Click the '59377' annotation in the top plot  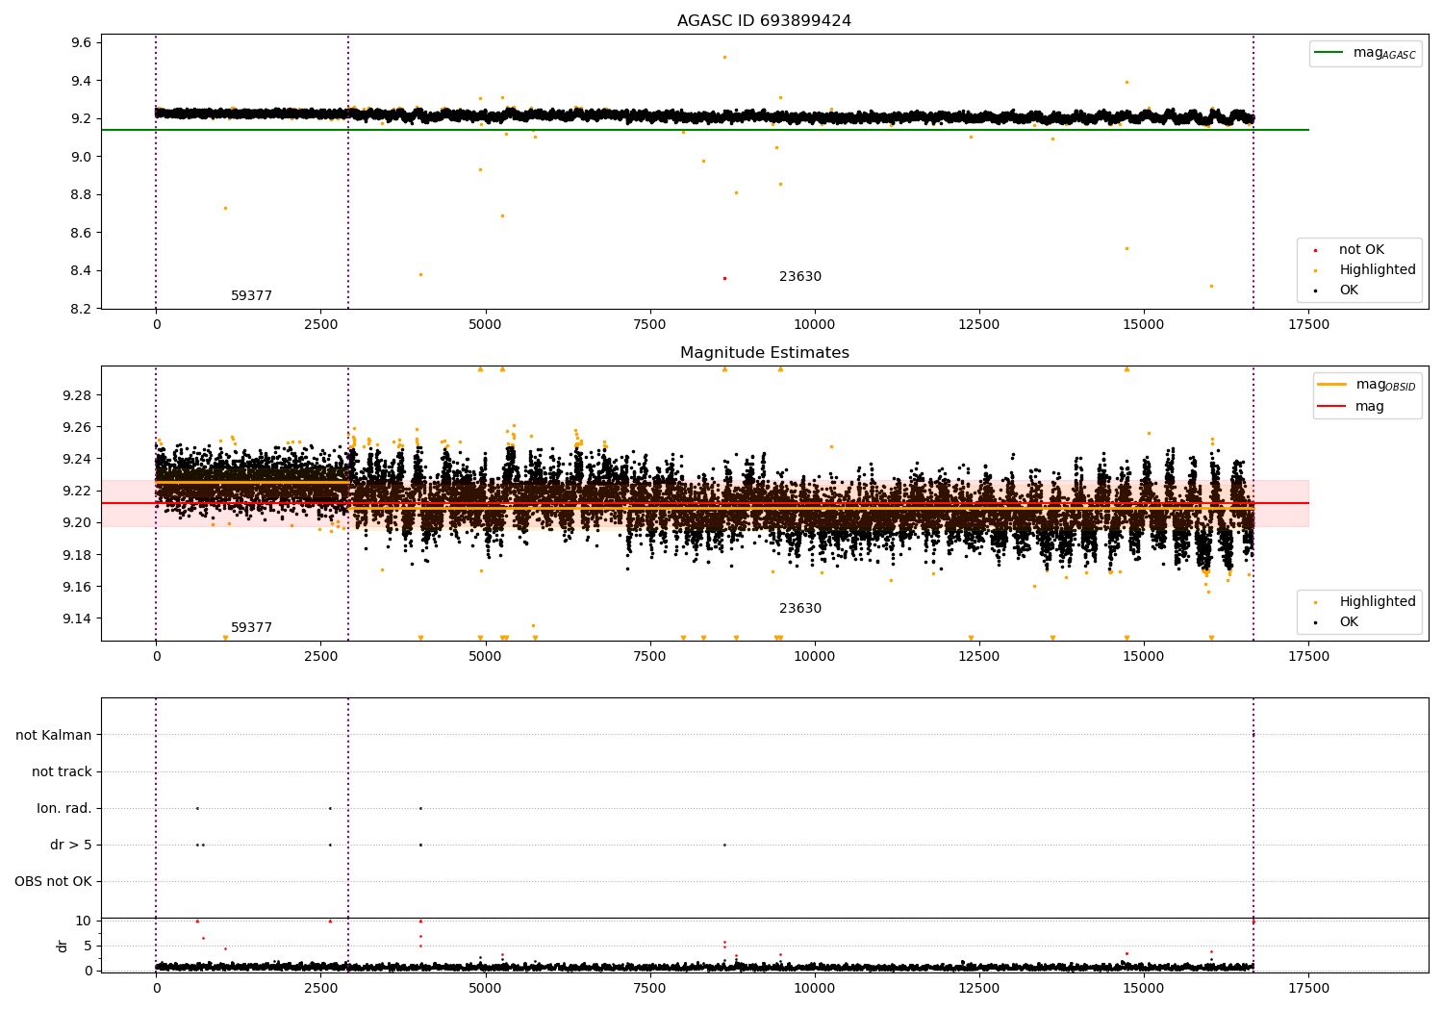pyautogui.click(x=251, y=296)
